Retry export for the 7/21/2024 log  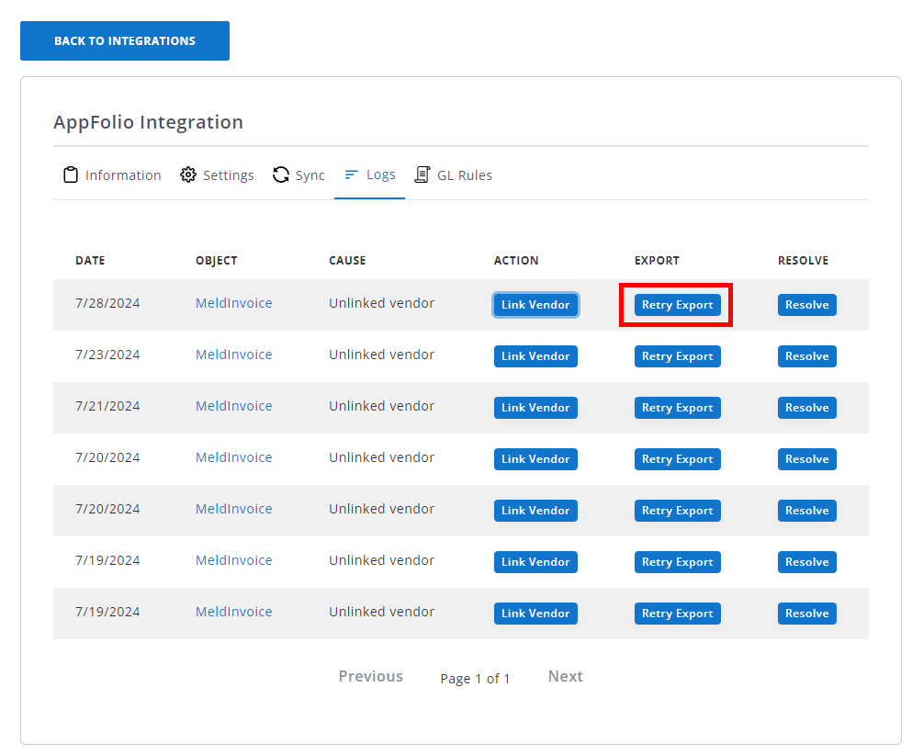677,408
